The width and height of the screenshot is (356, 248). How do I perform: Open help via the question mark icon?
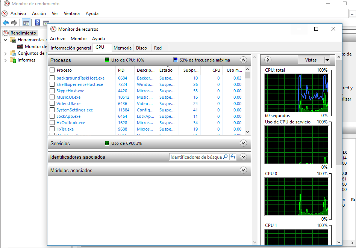click(37, 23)
